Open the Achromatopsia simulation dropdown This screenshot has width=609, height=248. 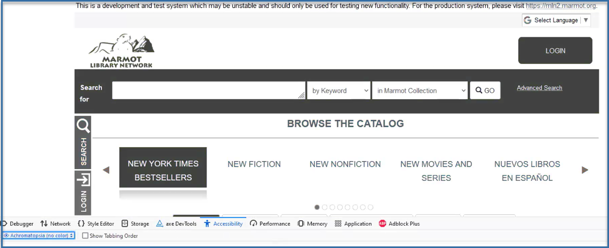[x=38, y=236]
